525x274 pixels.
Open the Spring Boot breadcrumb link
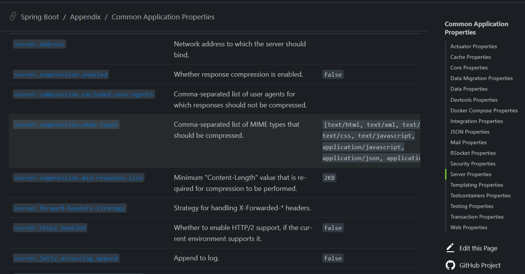click(x=40, y=17)
